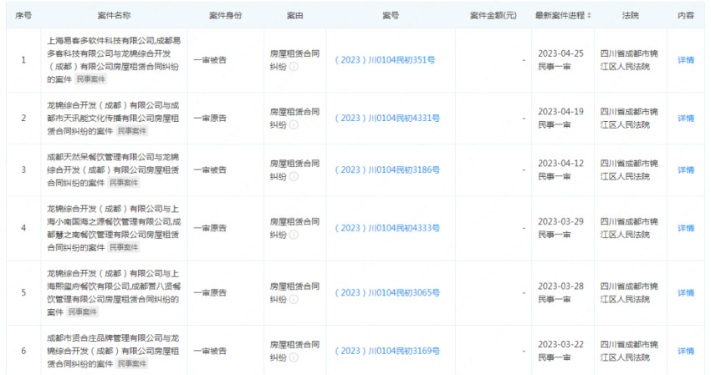Open 详情 for row 6 case

click(685, 351)
